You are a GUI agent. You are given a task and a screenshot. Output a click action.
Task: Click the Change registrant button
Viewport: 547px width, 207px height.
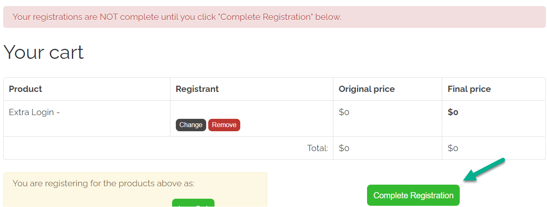pyautogui.click(x=191, y=125)
